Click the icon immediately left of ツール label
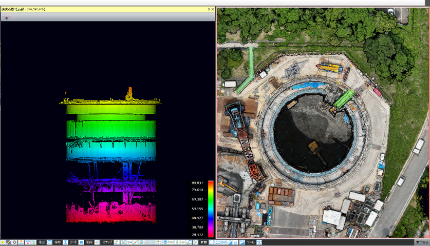The image size is (430, 246). coord(242,242)
